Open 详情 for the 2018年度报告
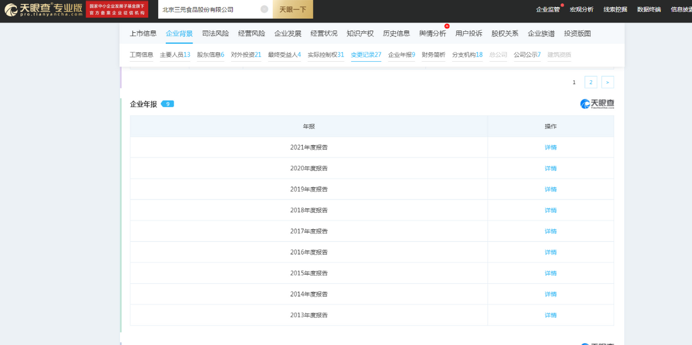Viewport: 692px width, 345px height. (x=551, y=210)
